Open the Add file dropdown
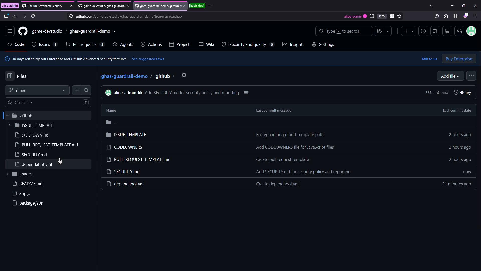The width and height of the screenshot is (481, 271). pos(450,76)
